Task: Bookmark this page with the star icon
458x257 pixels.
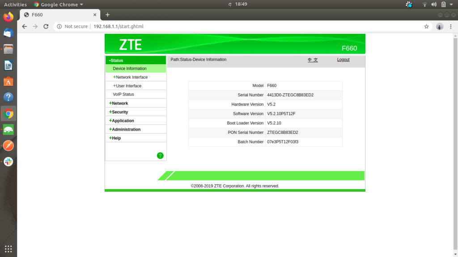Action: (426, 27)
